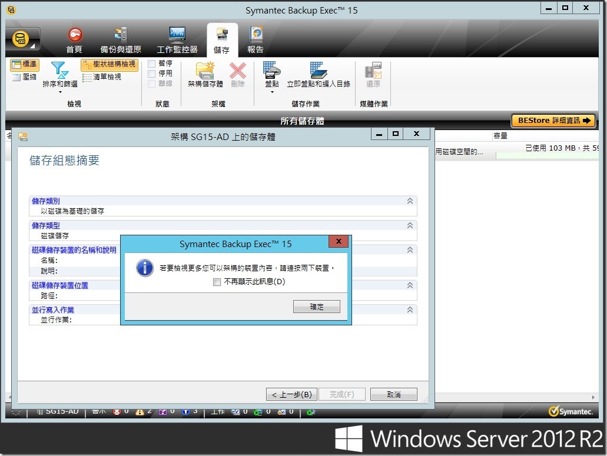The height and width of the screenshot is (456, 607).
Task: Click the 容量 column header
Action: pyautogui.click(x=500, y=136)
